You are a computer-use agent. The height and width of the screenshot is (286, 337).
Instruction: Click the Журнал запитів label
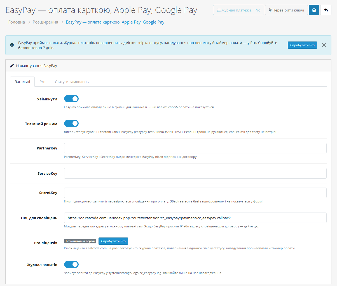click(x=42, y=265)
